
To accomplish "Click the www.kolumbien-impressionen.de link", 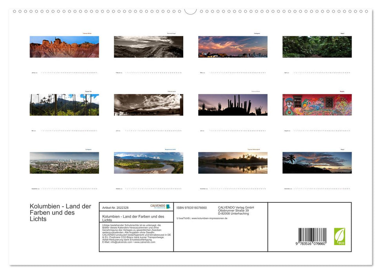I will pos(209,218).
